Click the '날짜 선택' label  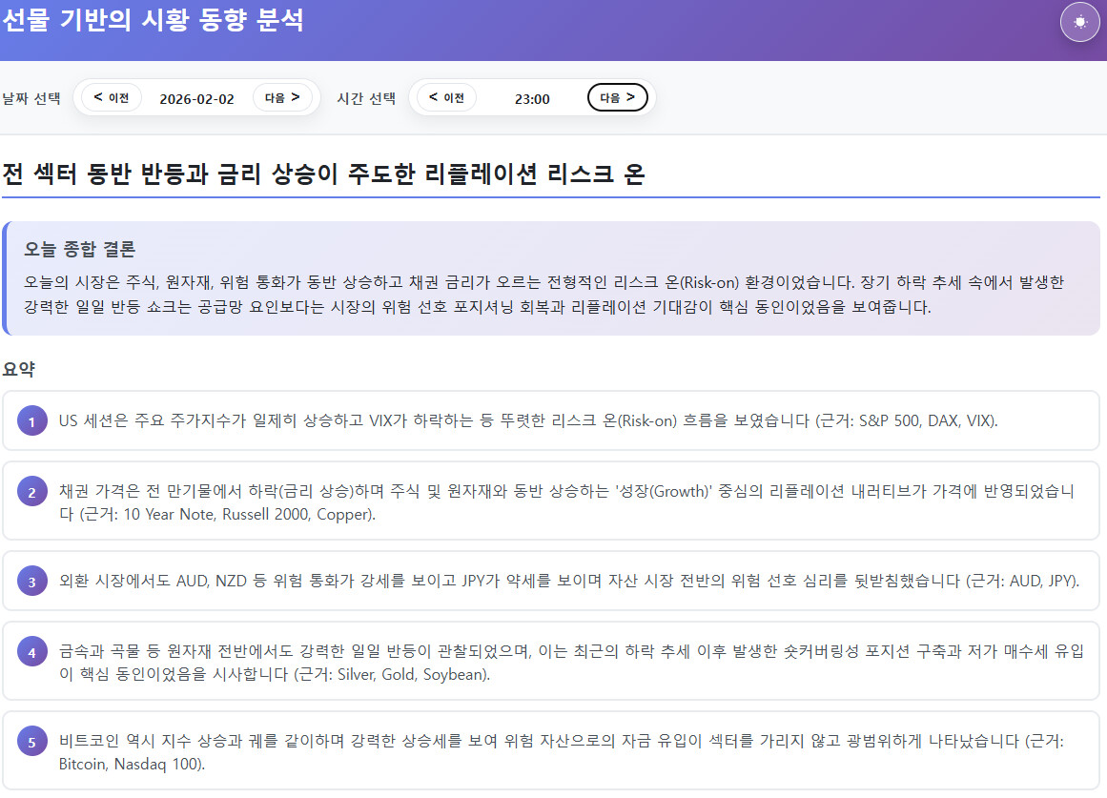31,98
